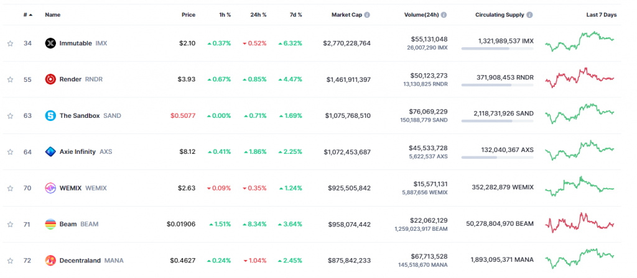Click Decentraland volume $67,713,528
The height and width of the screenshot is (278, 637).
pyautogui.click(x=428, y=256)
